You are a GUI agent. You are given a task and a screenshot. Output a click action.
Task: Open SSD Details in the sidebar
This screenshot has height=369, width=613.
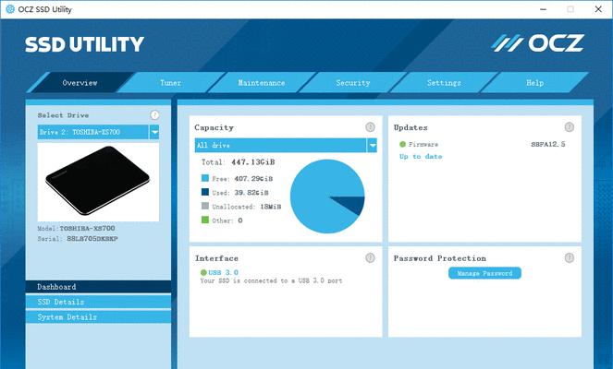98,302
